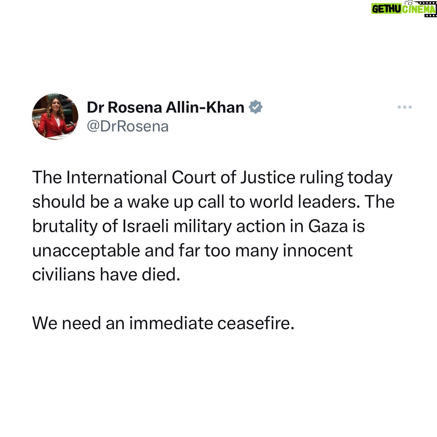Visit the @DrRosena handle link

point(128,127)
